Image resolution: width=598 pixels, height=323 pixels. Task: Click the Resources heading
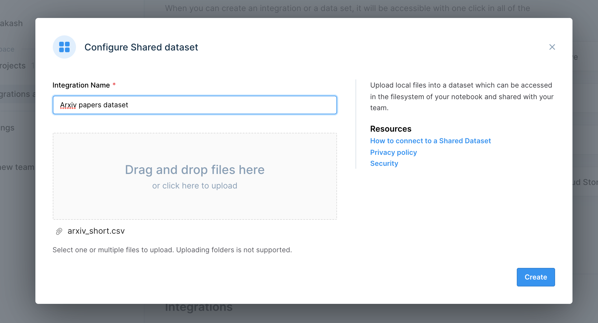pos(391,129)
